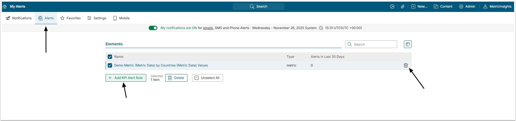This screenshot has height=121, width=516.
Task: Open the paperclip attachments icon
Action: coord(403,7)
